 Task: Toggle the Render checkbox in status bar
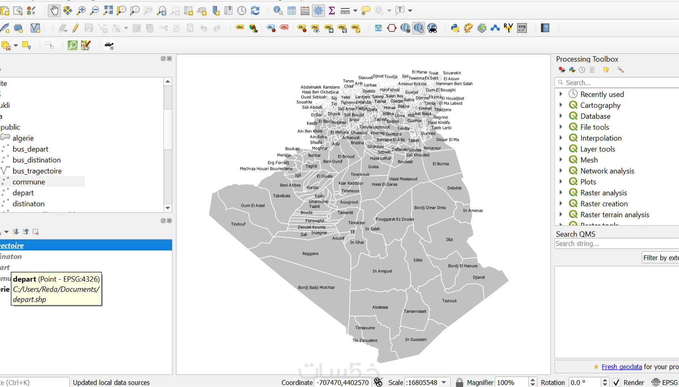tap(616, 382)
